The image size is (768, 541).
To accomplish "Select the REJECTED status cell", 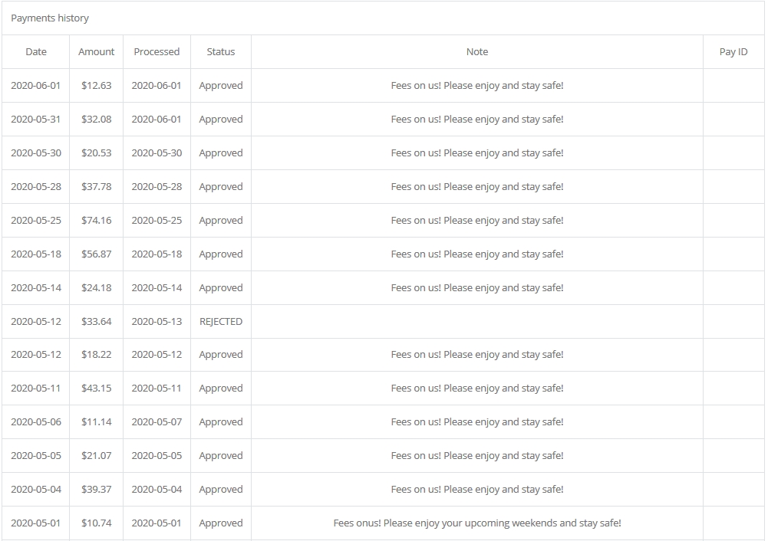I will tap(221, 321).
